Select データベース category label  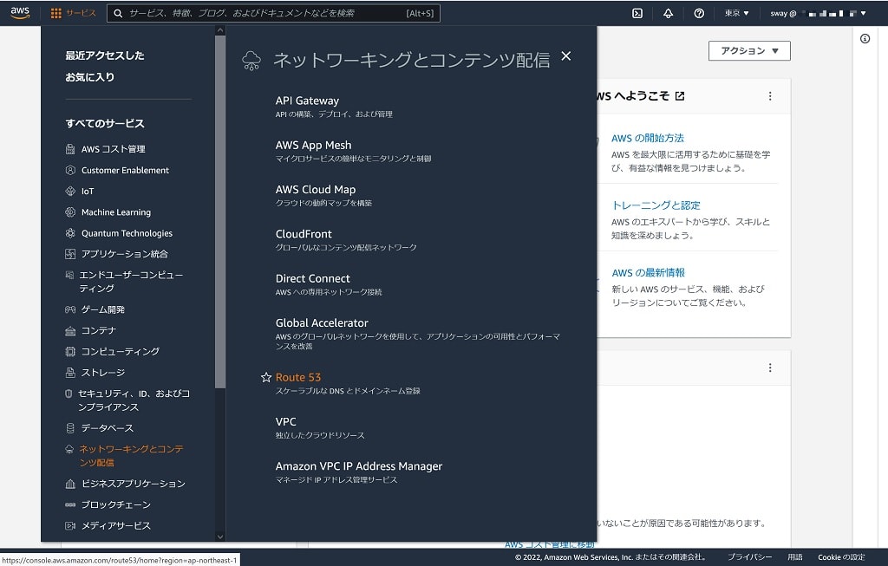point(108,428)
